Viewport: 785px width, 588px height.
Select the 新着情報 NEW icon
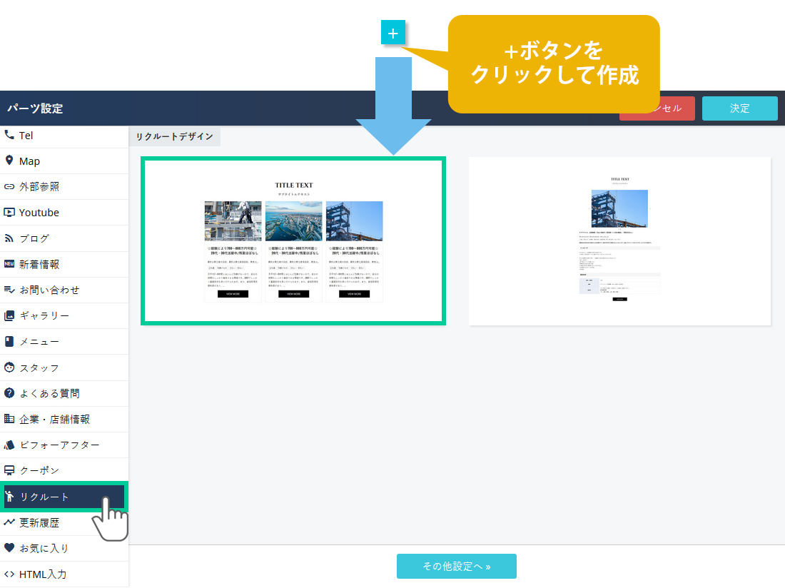tap(9, 264)
